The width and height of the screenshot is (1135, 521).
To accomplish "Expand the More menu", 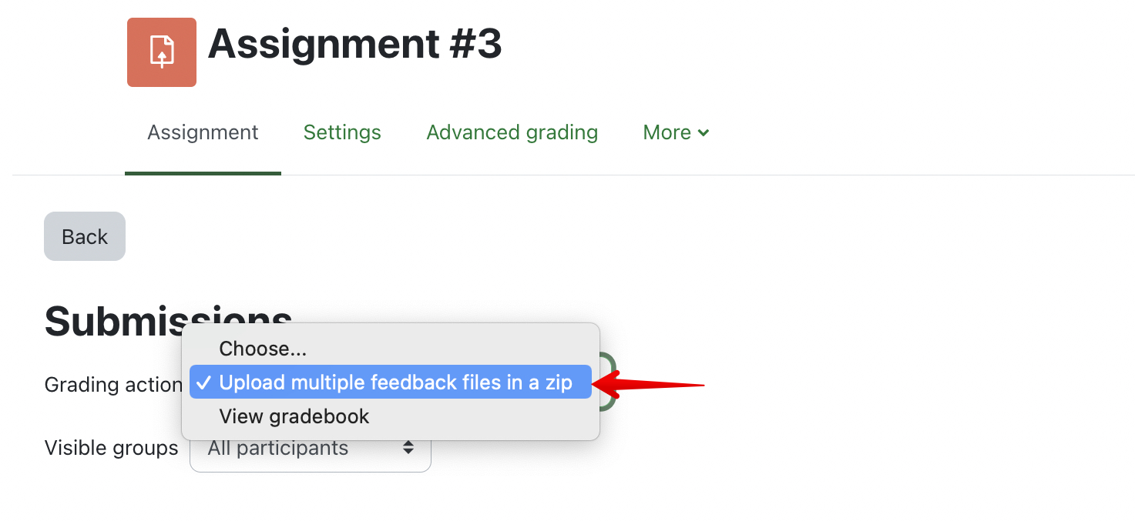I will (676, 133).
